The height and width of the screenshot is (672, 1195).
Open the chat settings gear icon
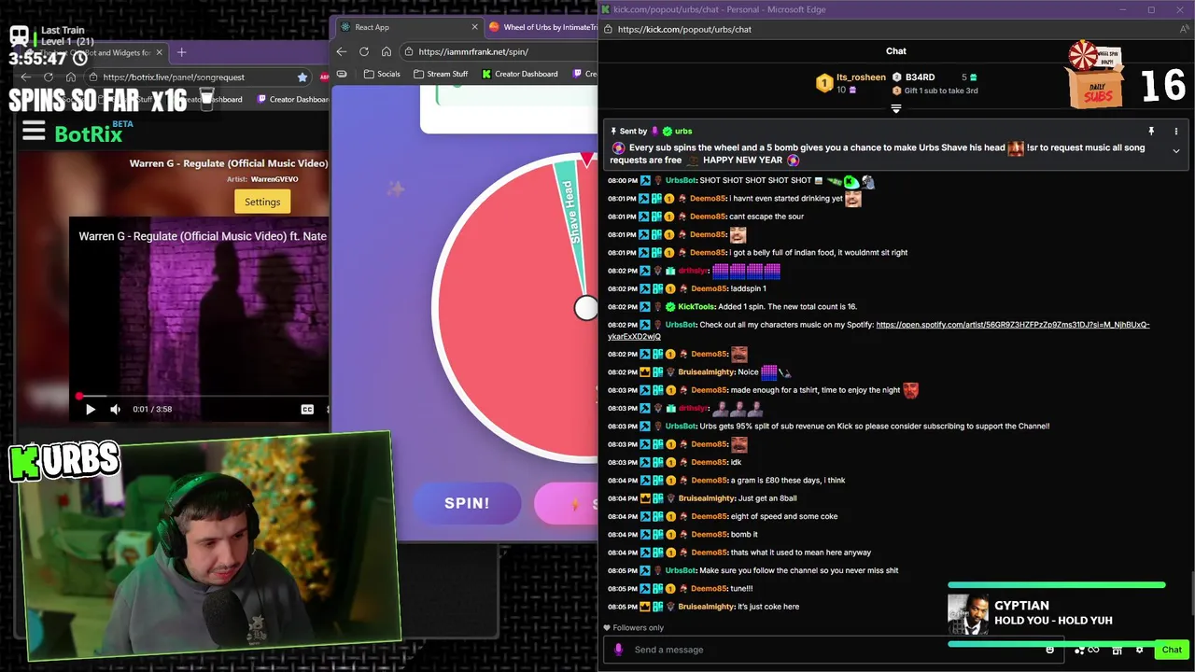(1139, 650)
